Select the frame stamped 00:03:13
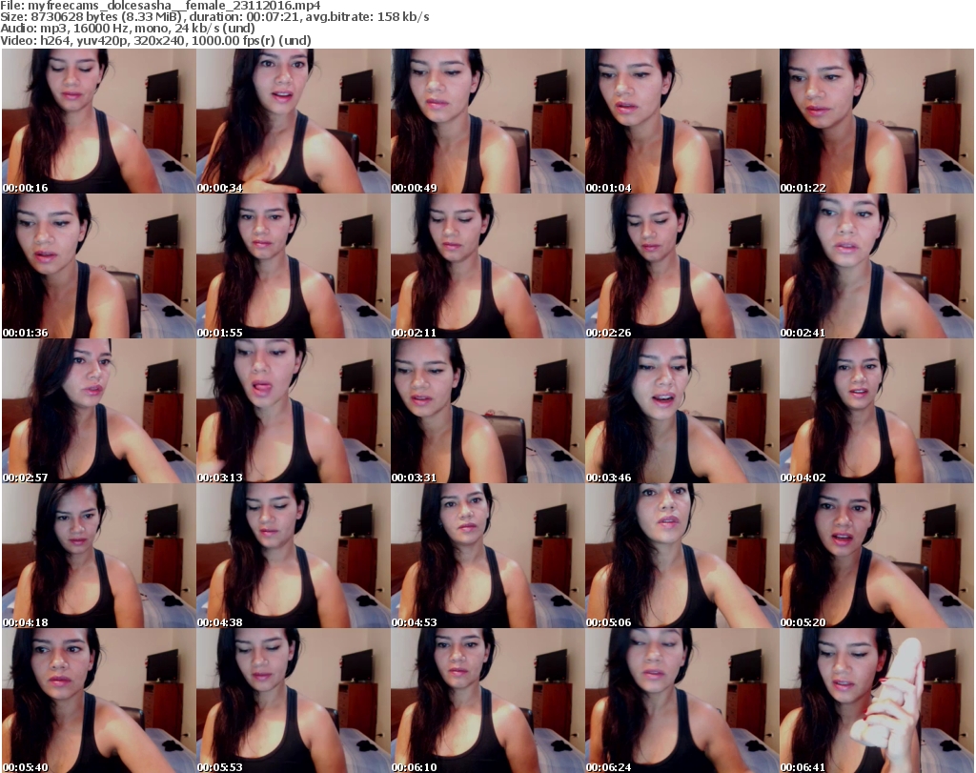Screen dimensions: 976x773 (x=294, y=412)
